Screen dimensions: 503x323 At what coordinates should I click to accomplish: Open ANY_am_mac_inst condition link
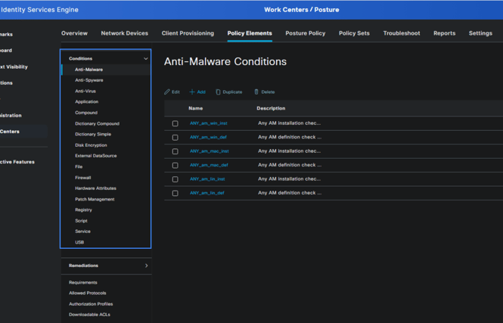(x=210, y=151)
